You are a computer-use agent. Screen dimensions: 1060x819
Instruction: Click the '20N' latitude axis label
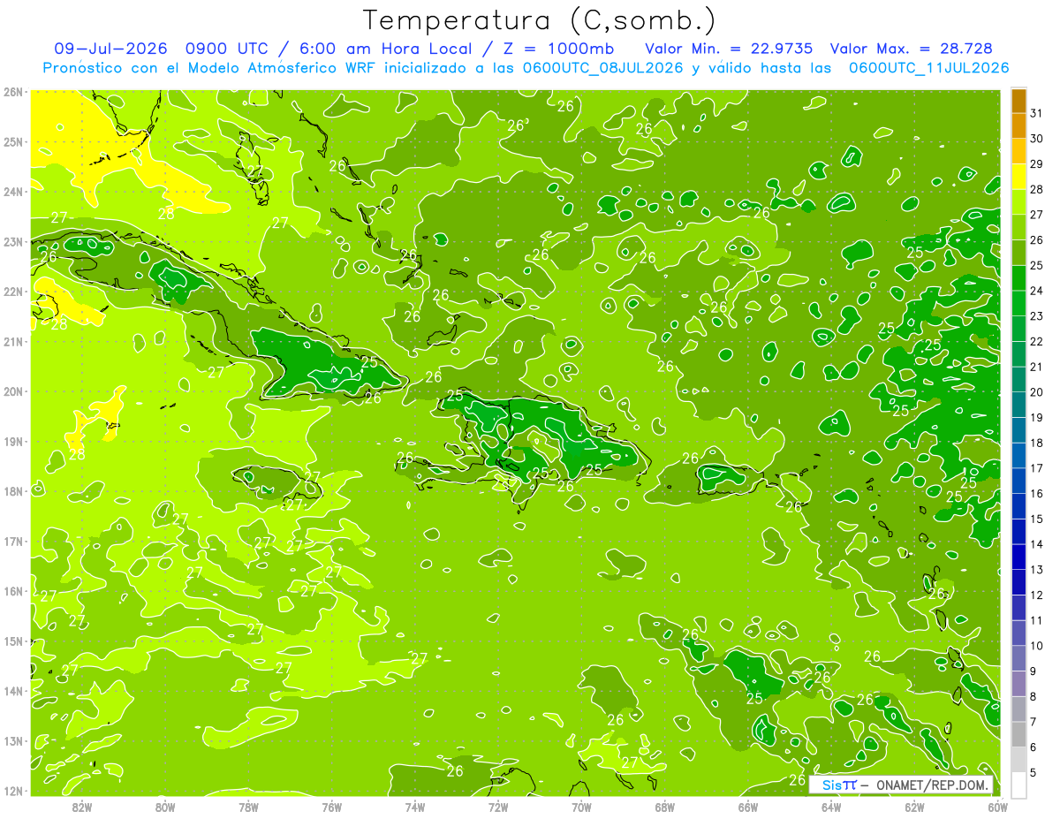coord(13,391)
